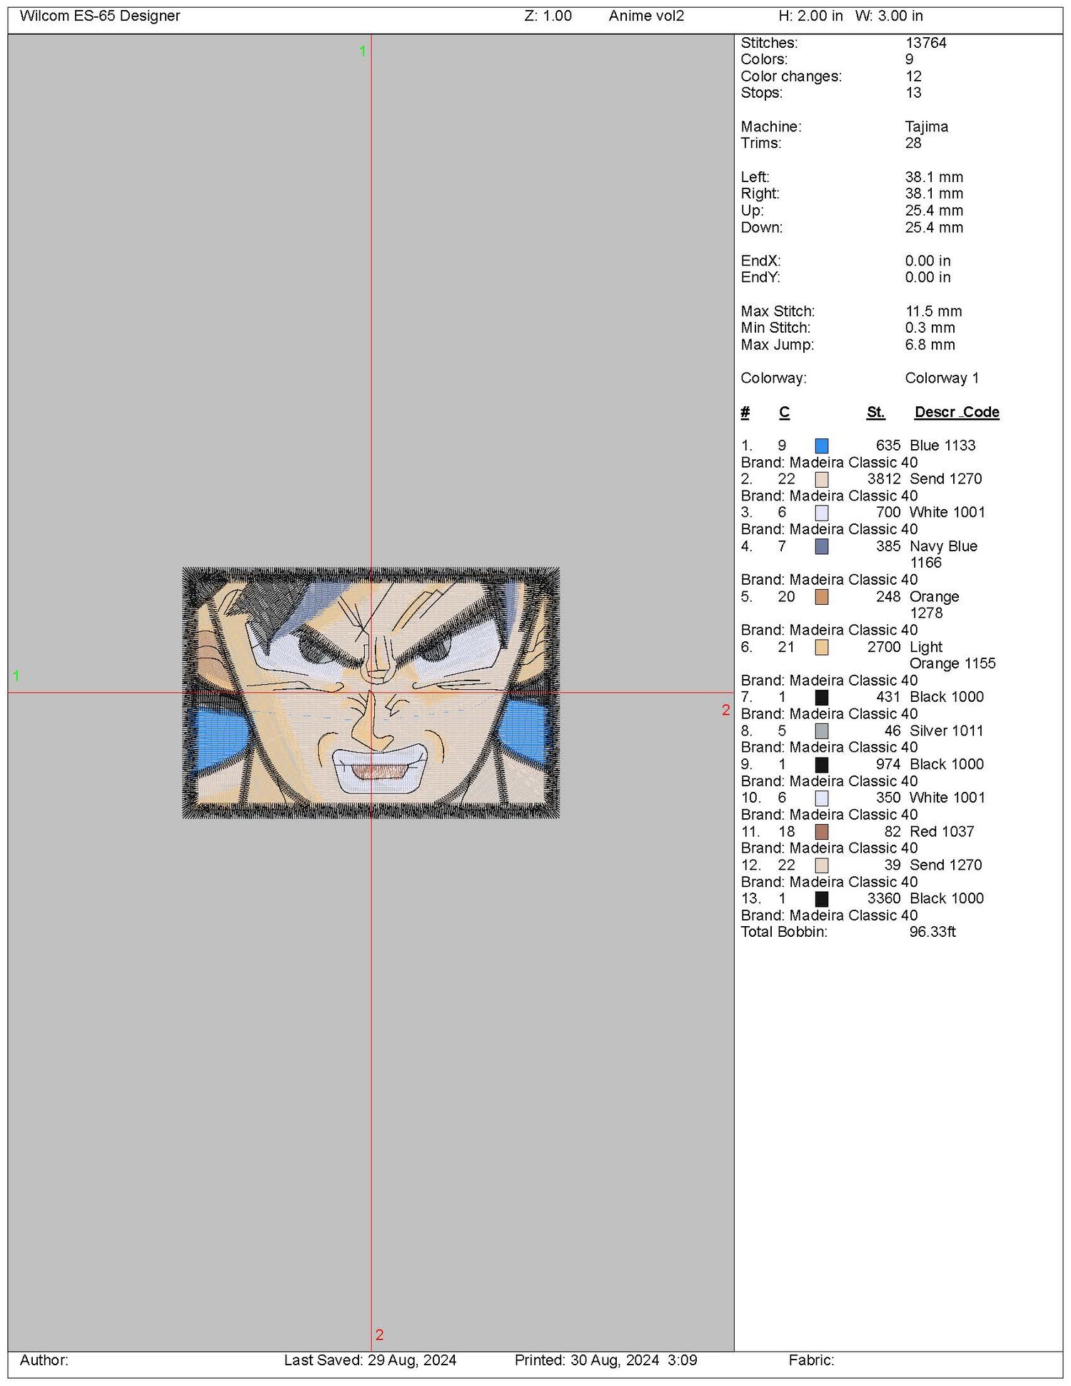Click the 'Wilcom ES-65 Designer' title text
This screenshot has height=1386, width=1071.
click(x=100, y=16)
